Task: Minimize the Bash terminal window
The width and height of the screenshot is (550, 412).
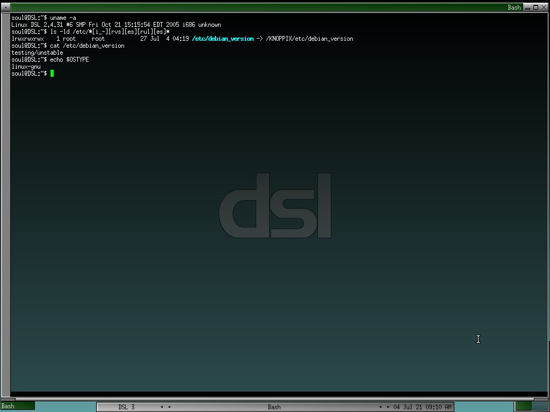Action: [x=527, y=8]
